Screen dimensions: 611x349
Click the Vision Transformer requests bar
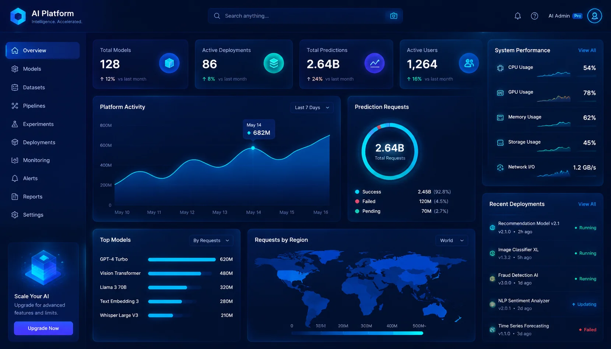pos(175,274)
